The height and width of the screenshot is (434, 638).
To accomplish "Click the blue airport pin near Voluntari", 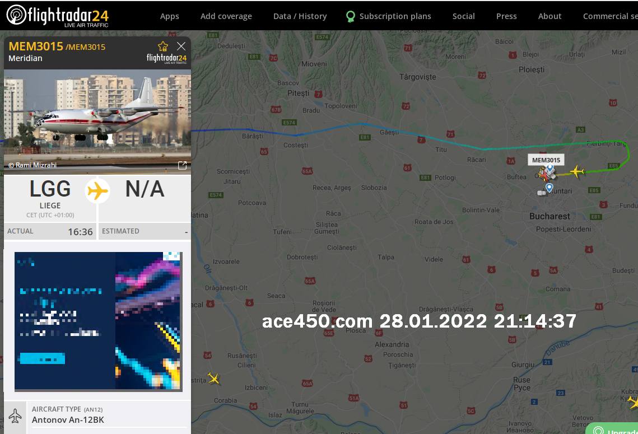I will click(549, 188).
